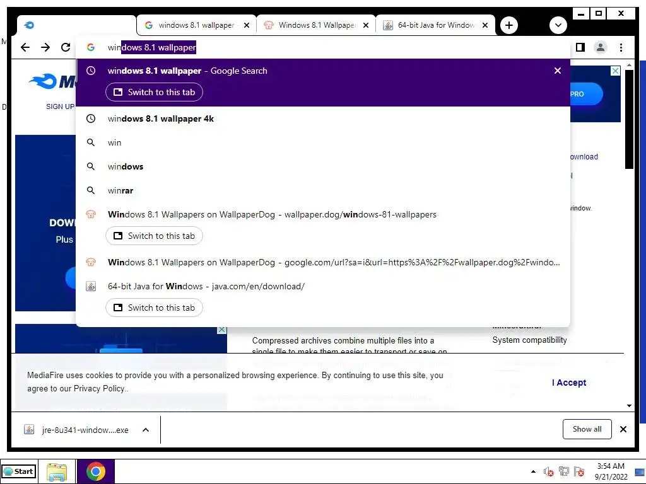Open File Explorer from the taskbar
This screenshot has width=646, height=484.
(57, 471)
